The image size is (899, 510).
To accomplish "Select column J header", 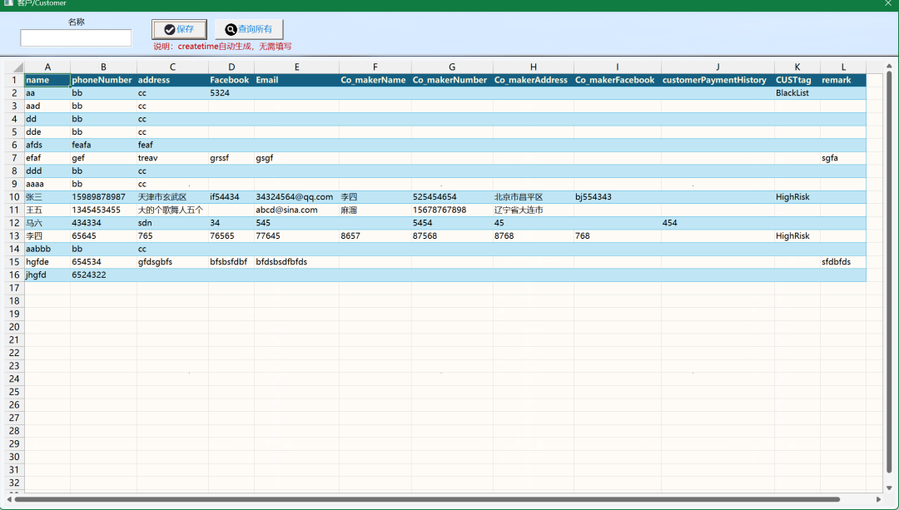I will click(x=718, y=67).
